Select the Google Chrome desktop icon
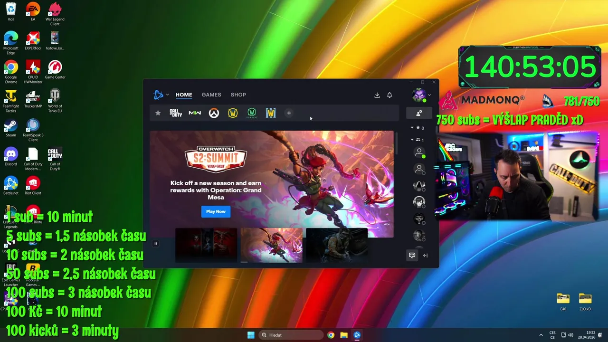Image resolution: width=608 pixels, height=342 pixels. 11,73
